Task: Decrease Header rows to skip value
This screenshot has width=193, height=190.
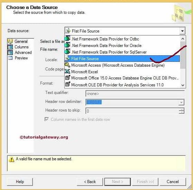Action: click(181, 112)
